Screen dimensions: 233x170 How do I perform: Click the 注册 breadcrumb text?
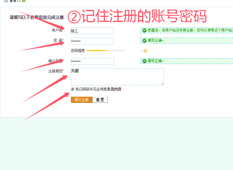pos(21,1)
